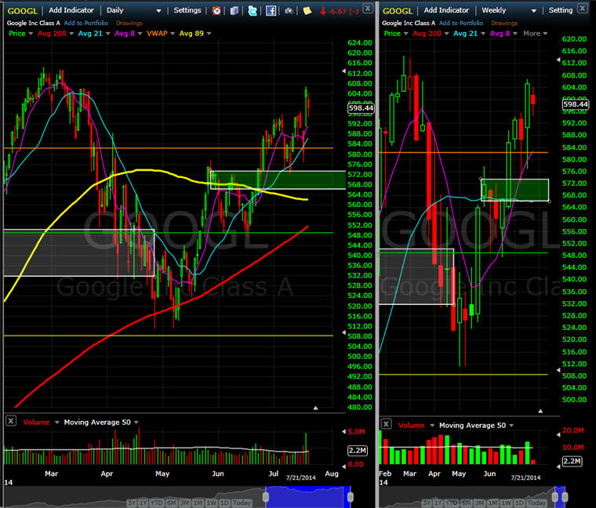Open the yellow sticky note icon

pyautogui.click(x=307, y=11)
